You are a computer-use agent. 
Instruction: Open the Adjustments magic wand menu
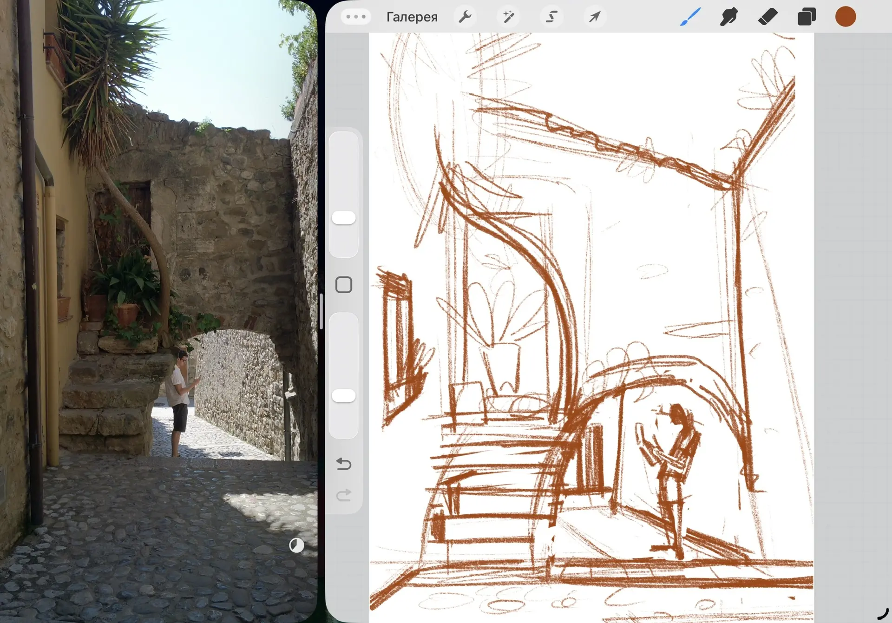(x=508, y=17)
